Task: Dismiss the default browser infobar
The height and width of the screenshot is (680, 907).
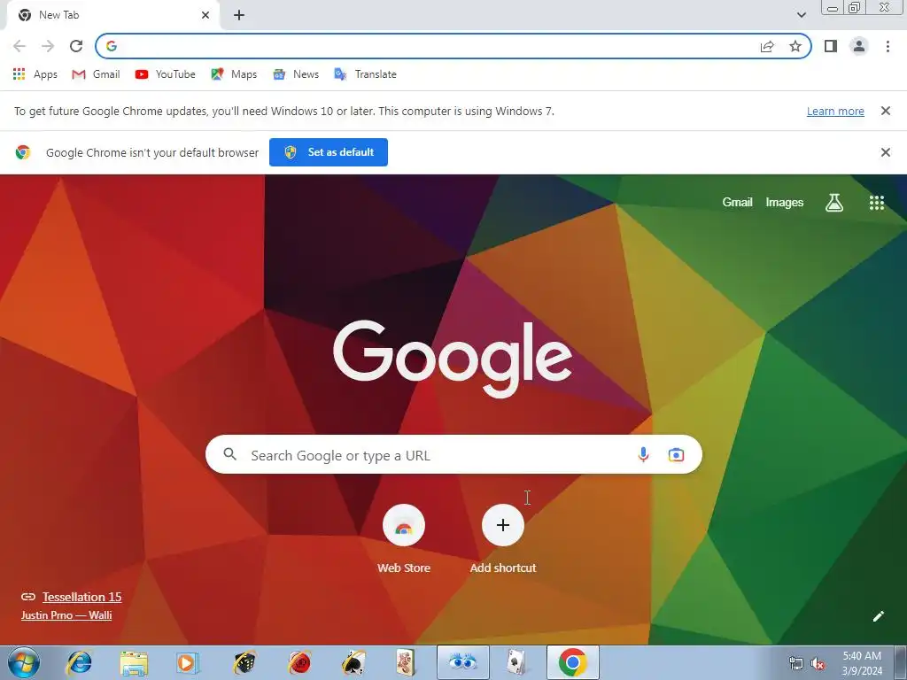Action: click(x=885, y=152)
